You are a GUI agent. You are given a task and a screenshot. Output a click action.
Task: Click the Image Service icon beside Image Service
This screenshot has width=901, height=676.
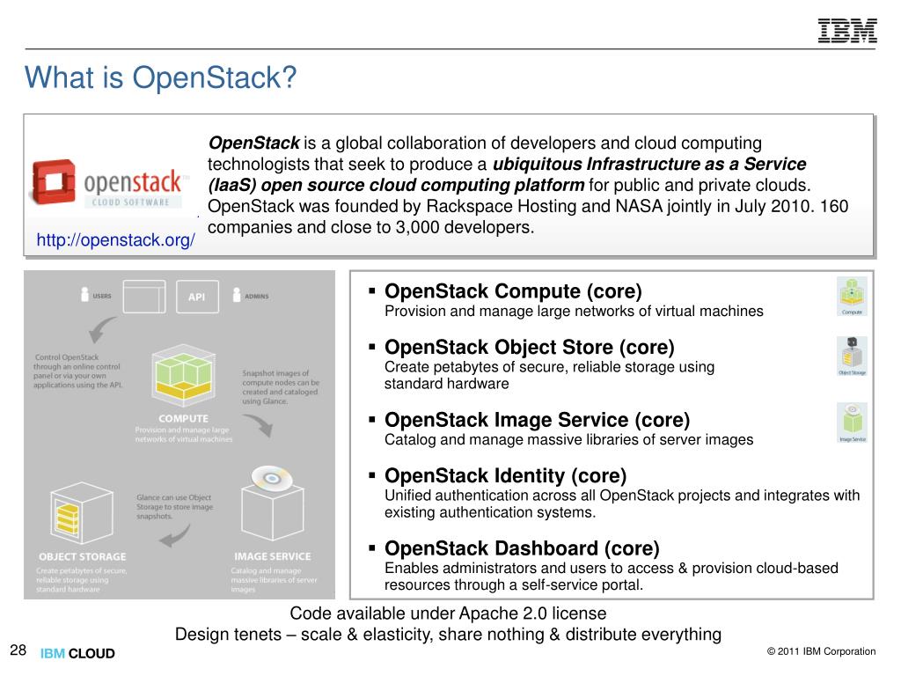pyautogui.click(x=852, y=422)
